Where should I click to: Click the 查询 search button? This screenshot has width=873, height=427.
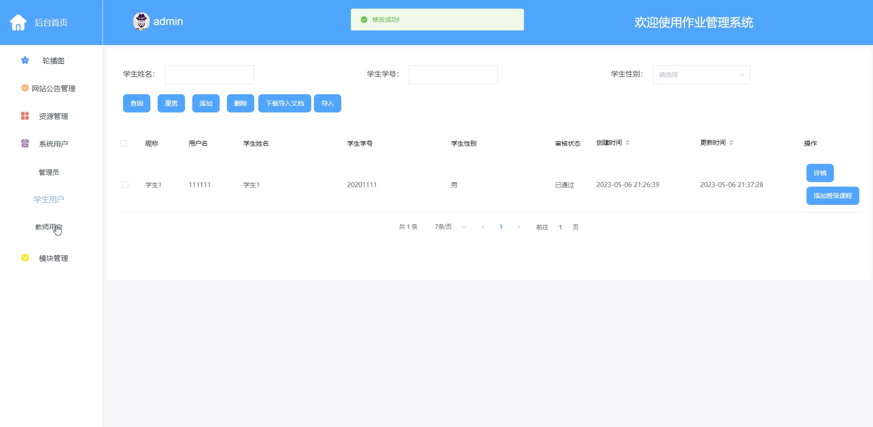coord(137,103)
